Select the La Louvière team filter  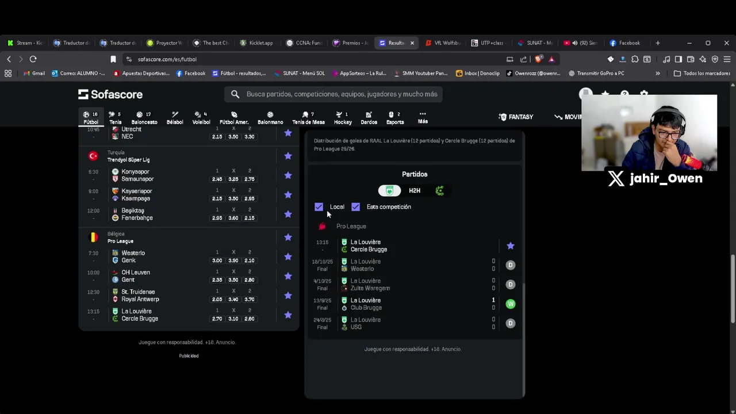coord(389,191)
